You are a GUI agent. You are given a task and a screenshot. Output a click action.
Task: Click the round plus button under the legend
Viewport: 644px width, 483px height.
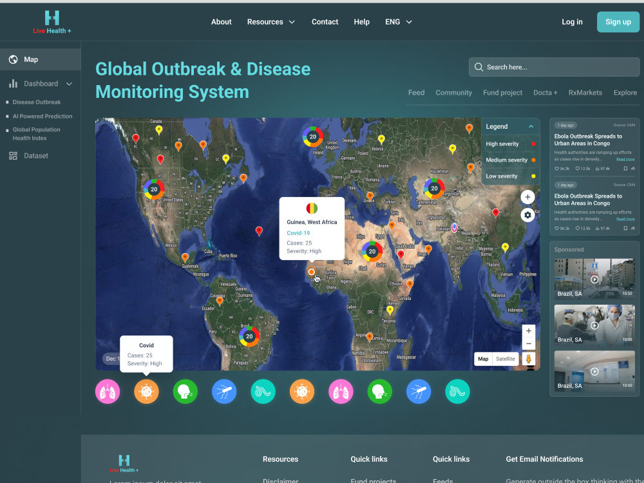pos(528,196)
